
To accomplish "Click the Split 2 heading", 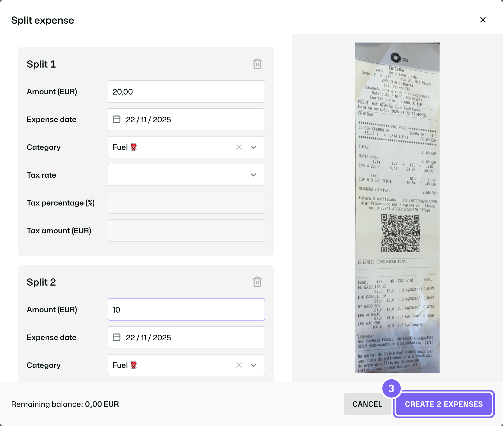I will tap(41, 282).
